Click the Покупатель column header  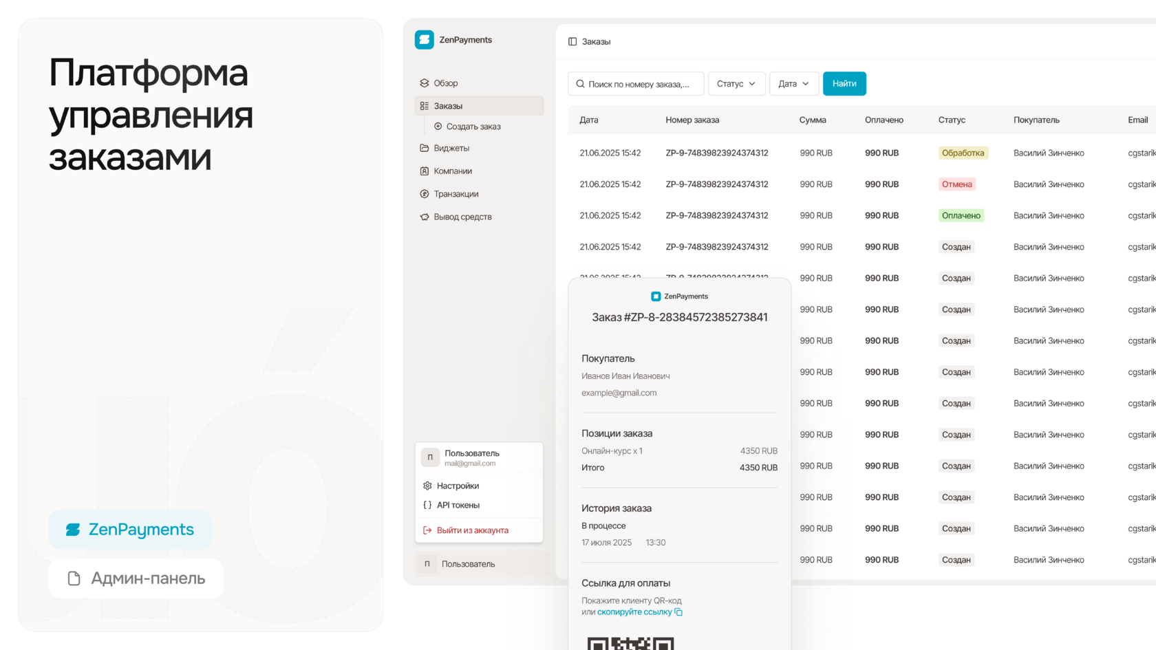[1036, 120]
